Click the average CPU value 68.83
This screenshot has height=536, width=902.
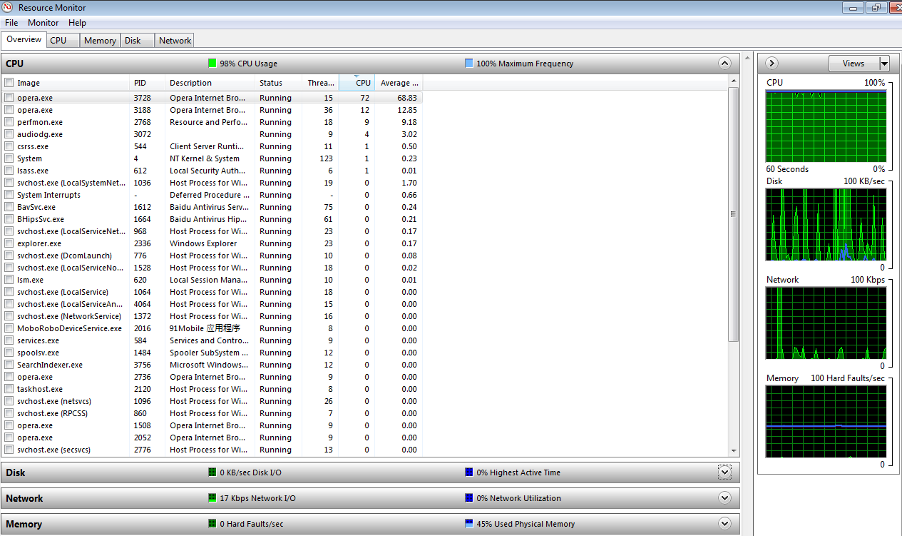(x=407, y=98)
